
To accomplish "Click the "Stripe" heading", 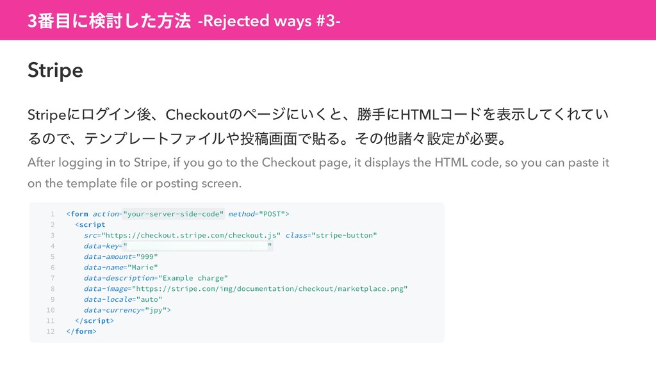I will 55,70.
